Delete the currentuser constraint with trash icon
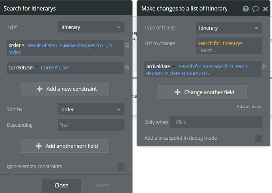 [x=127, y=67]
